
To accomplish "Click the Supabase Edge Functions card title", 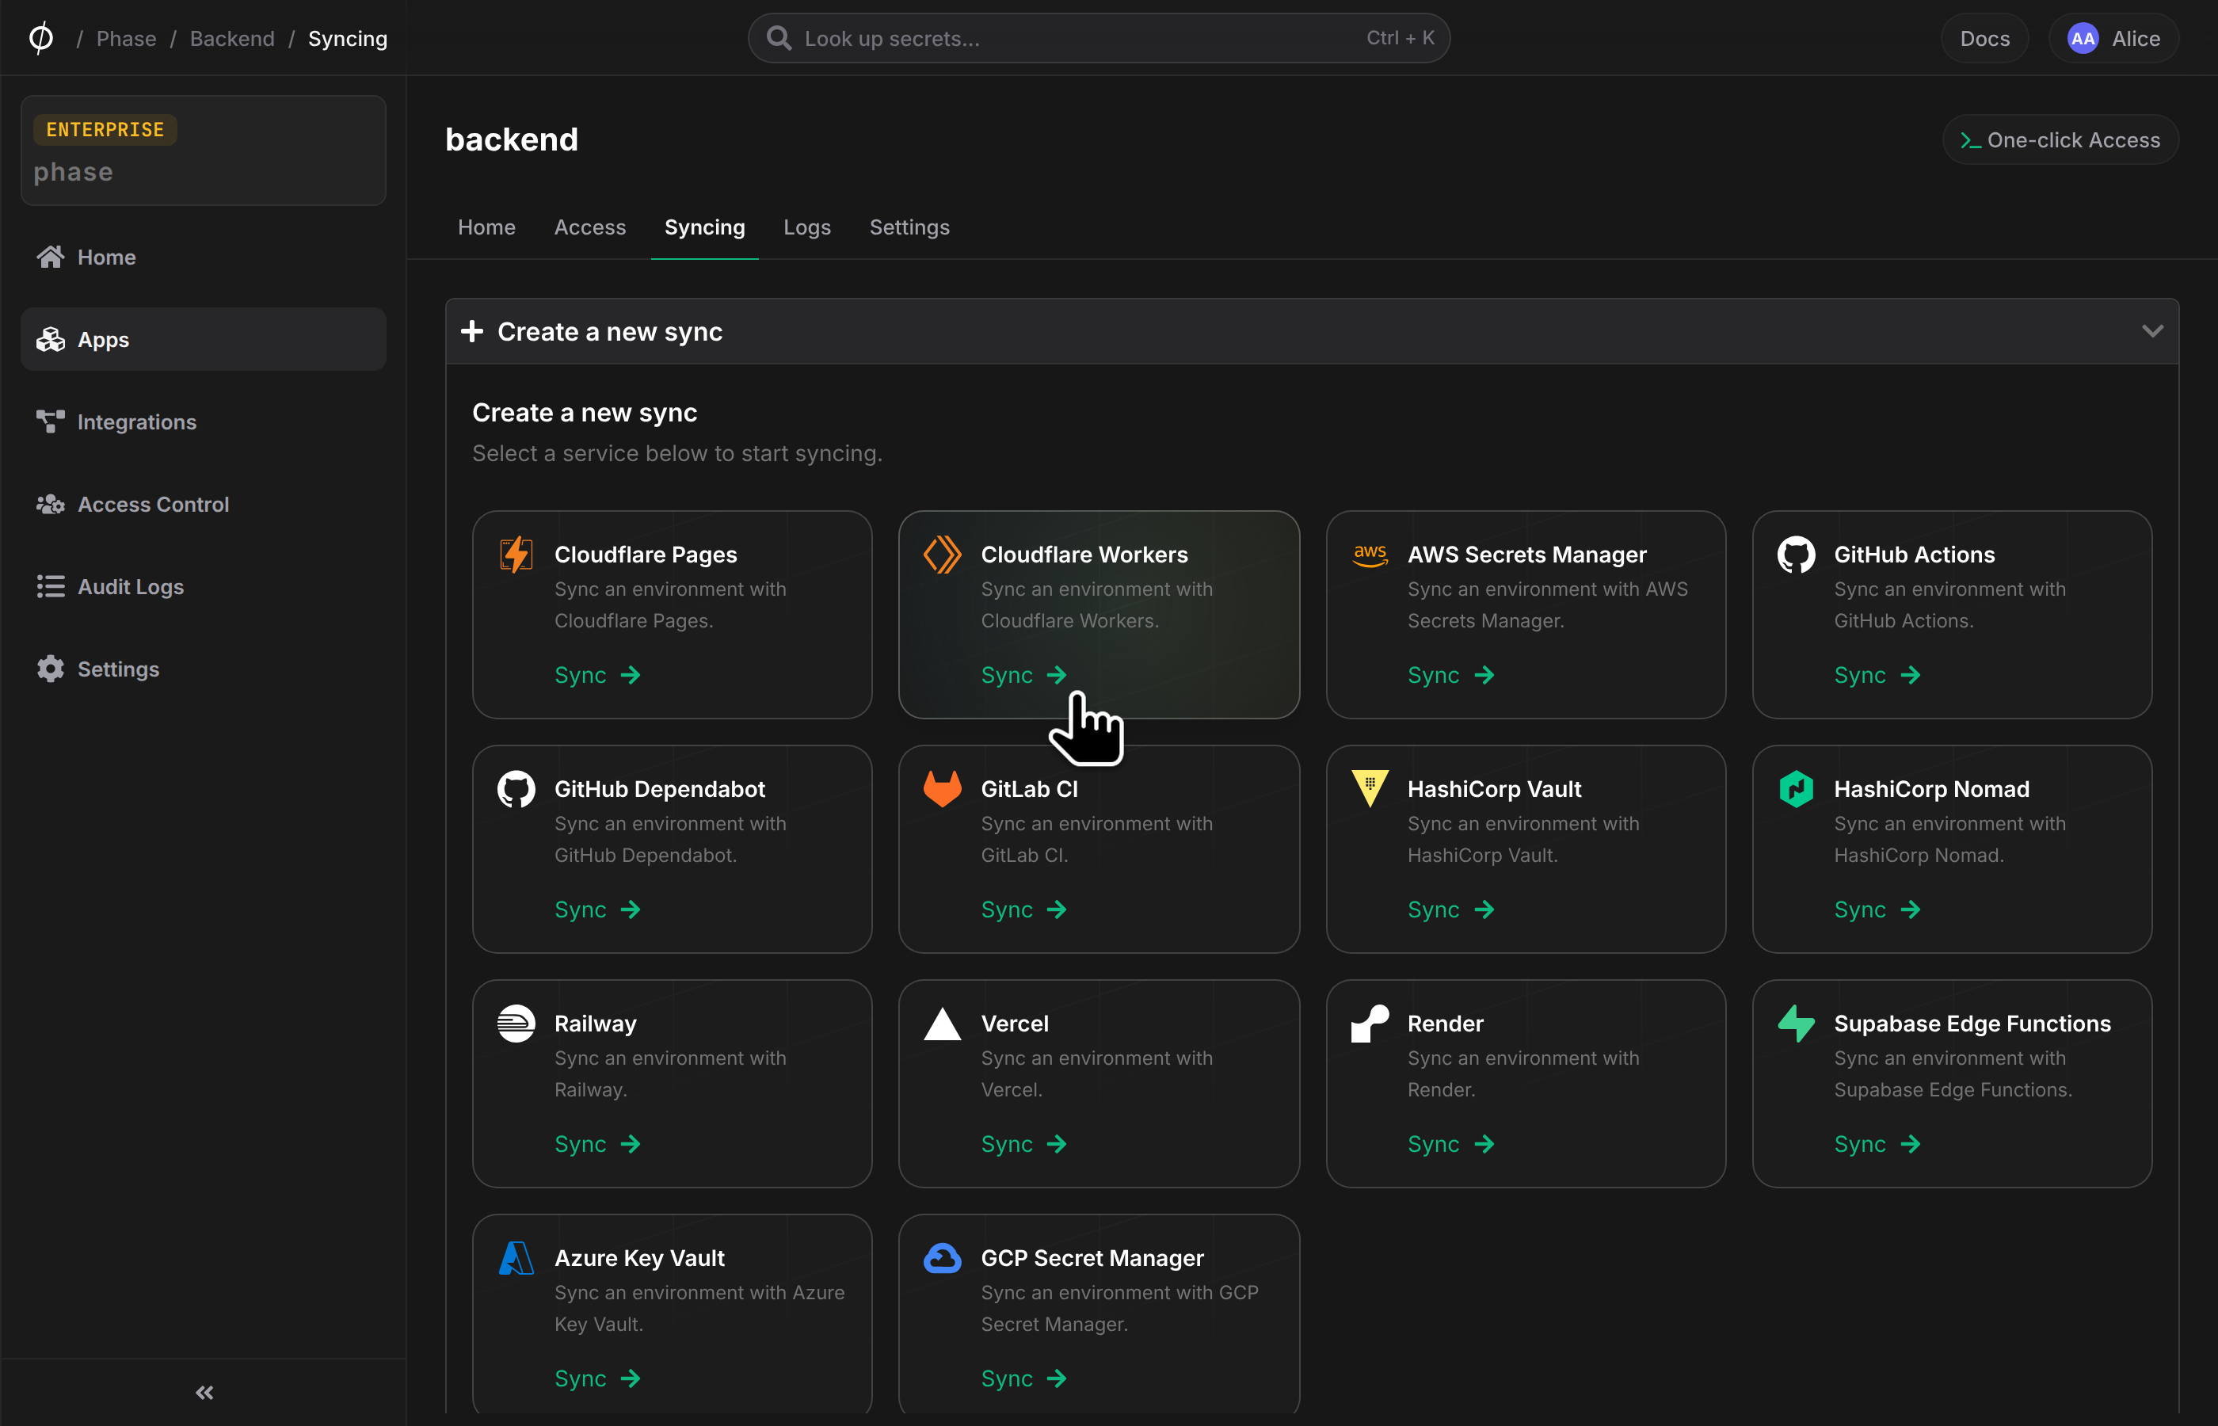I will coord(1972,1024).
